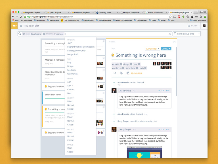Select _WIP project in the dropdown
218x164 pixels.
[x=70, y=43]
